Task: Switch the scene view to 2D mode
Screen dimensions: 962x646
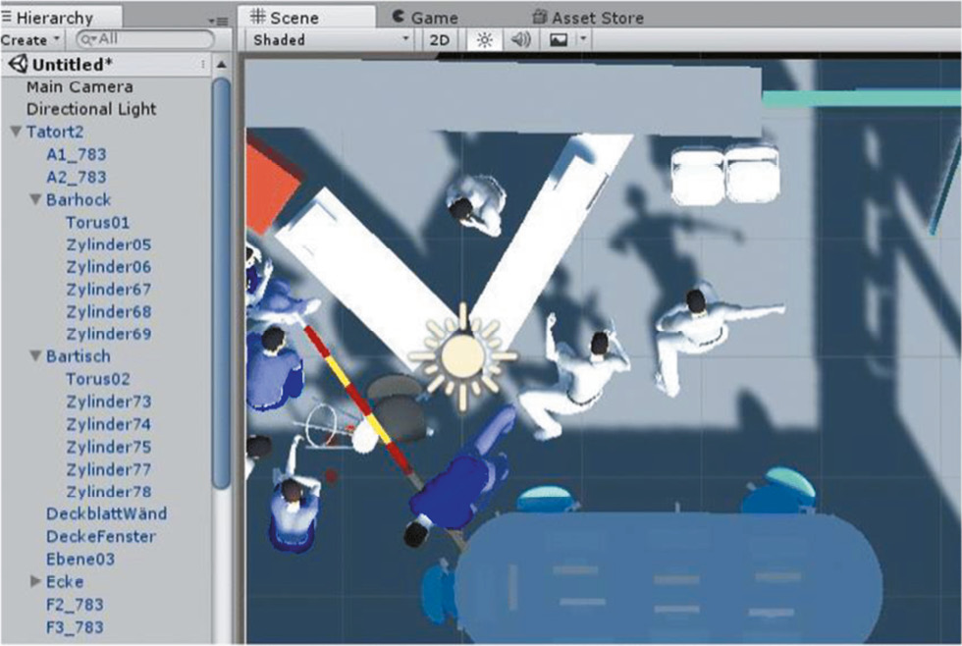Action: click(439, 40)
